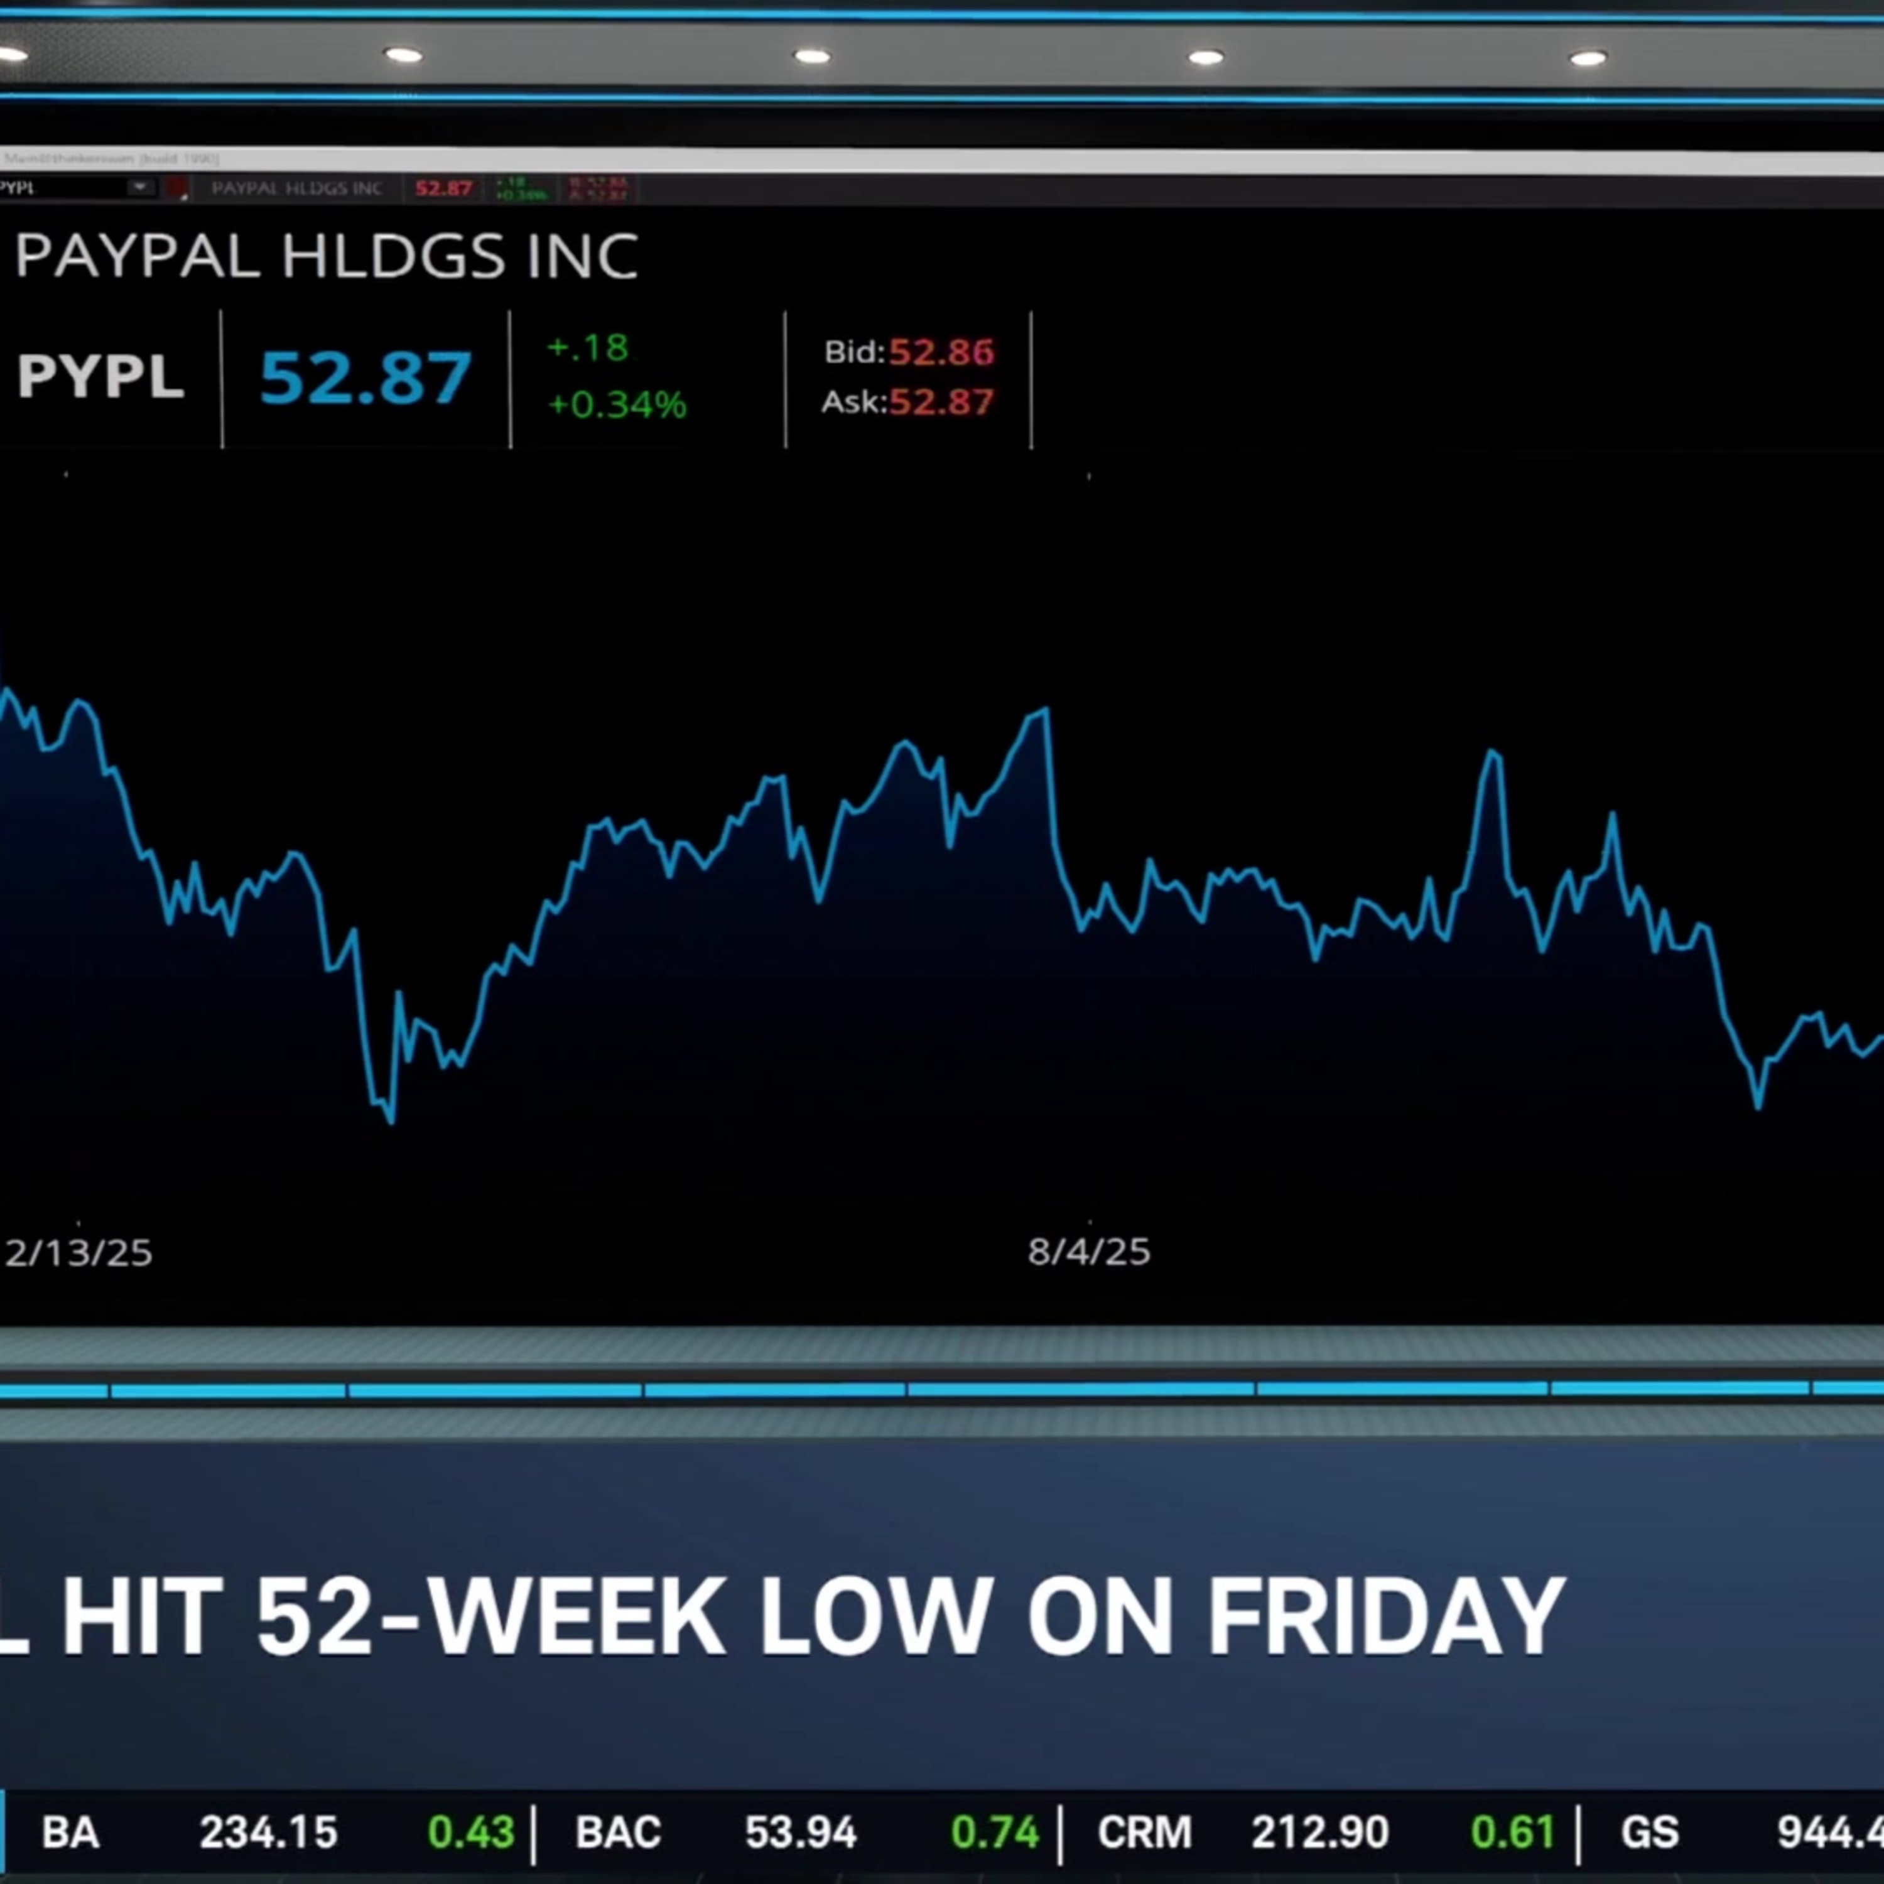Click the CRM ticker symbol in crawl
This screenshot has height=1884, width=1884.
(x=1144, y=1833)
